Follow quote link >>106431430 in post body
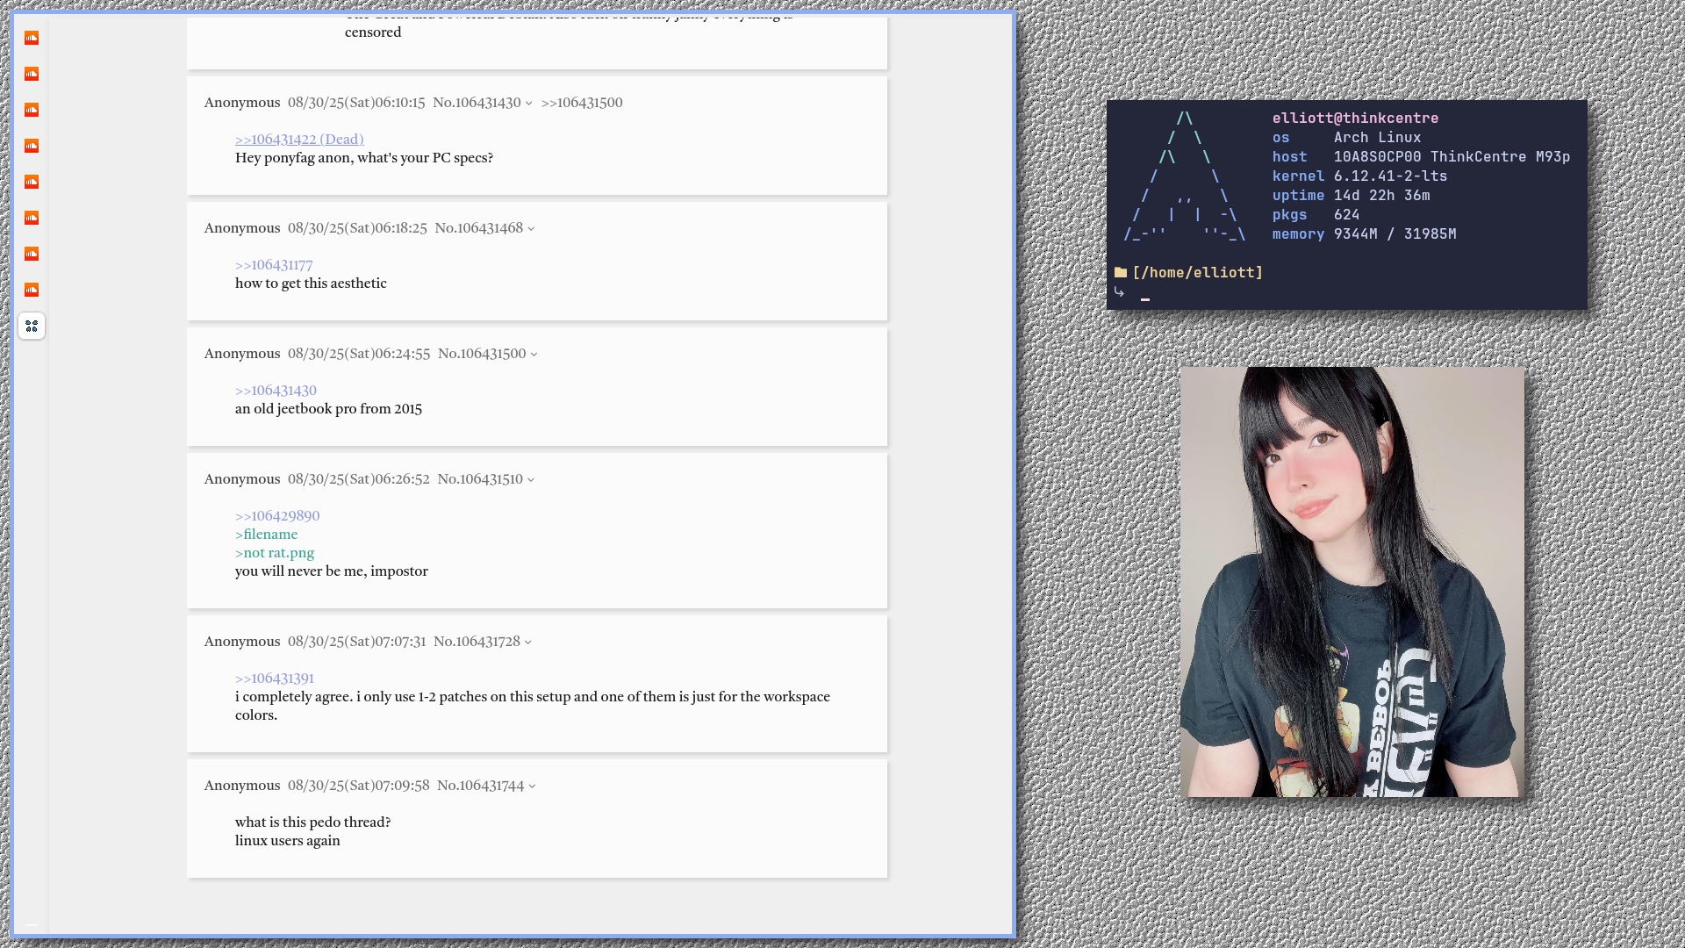The height and width of the screenshot is (948, 1685). [x=276, y=391]
